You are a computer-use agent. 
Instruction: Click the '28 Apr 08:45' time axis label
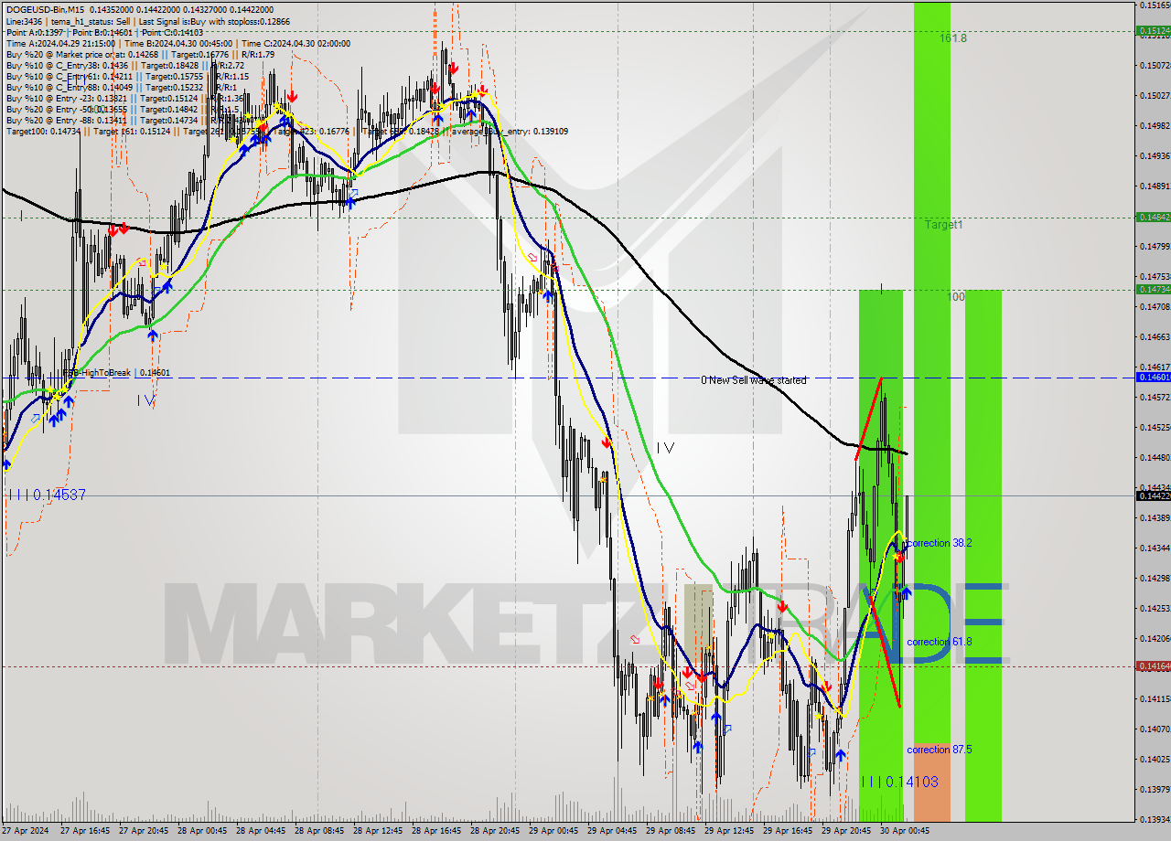[319, 831]
